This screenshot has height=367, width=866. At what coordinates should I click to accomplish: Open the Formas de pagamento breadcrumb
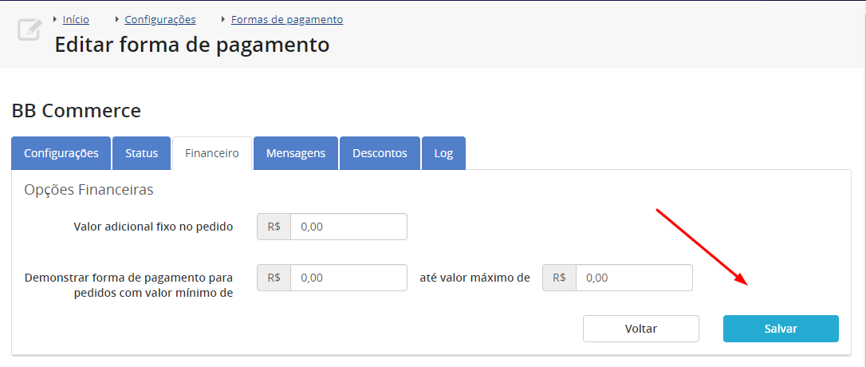pyautogui.click(x=286, y=19)
